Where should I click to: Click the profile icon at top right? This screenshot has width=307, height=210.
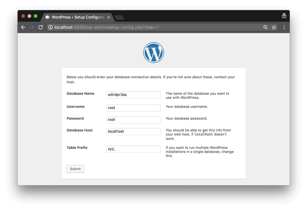pos(284,16)
